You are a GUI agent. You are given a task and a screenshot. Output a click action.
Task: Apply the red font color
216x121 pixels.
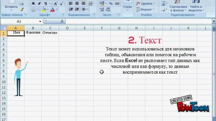click(x=53, y=9)
